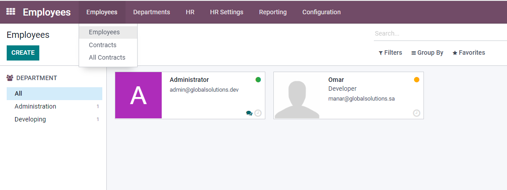Screen dimensions: 507x190
Task: Open the HR Settings menu
Action: point(226,12)
